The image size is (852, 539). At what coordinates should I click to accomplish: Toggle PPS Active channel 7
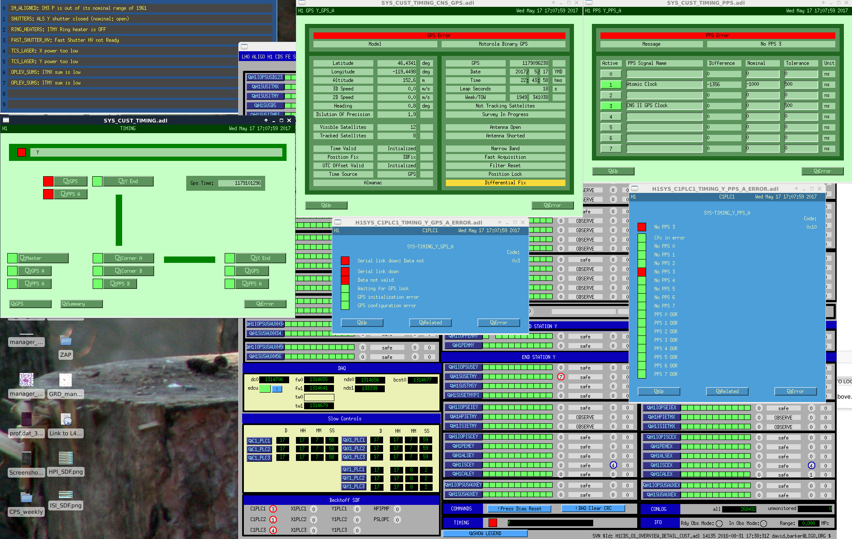click(x=611, y=149)
